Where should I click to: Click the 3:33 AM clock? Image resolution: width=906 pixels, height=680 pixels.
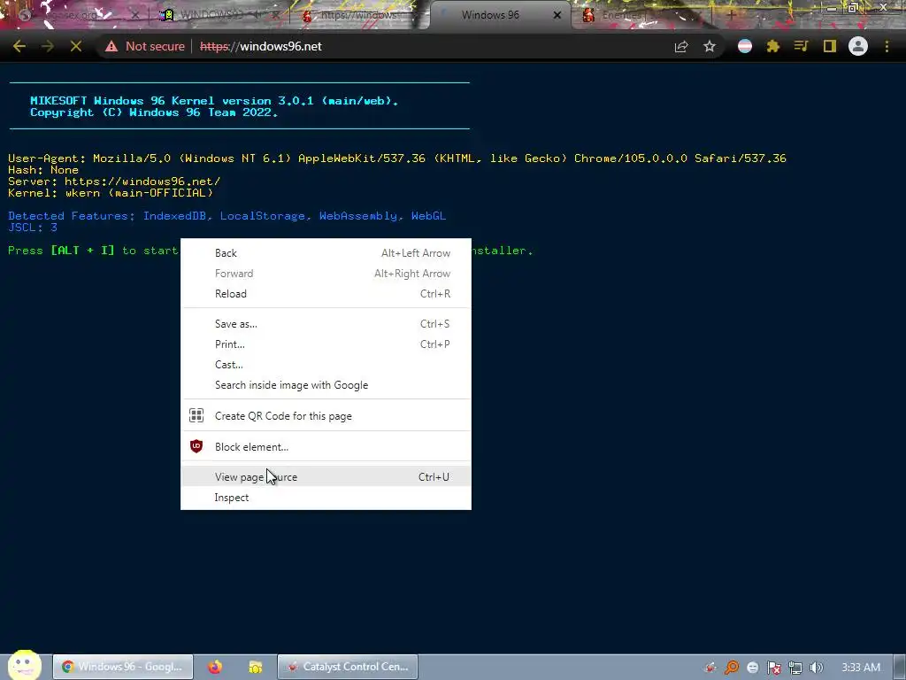[861, 668]
